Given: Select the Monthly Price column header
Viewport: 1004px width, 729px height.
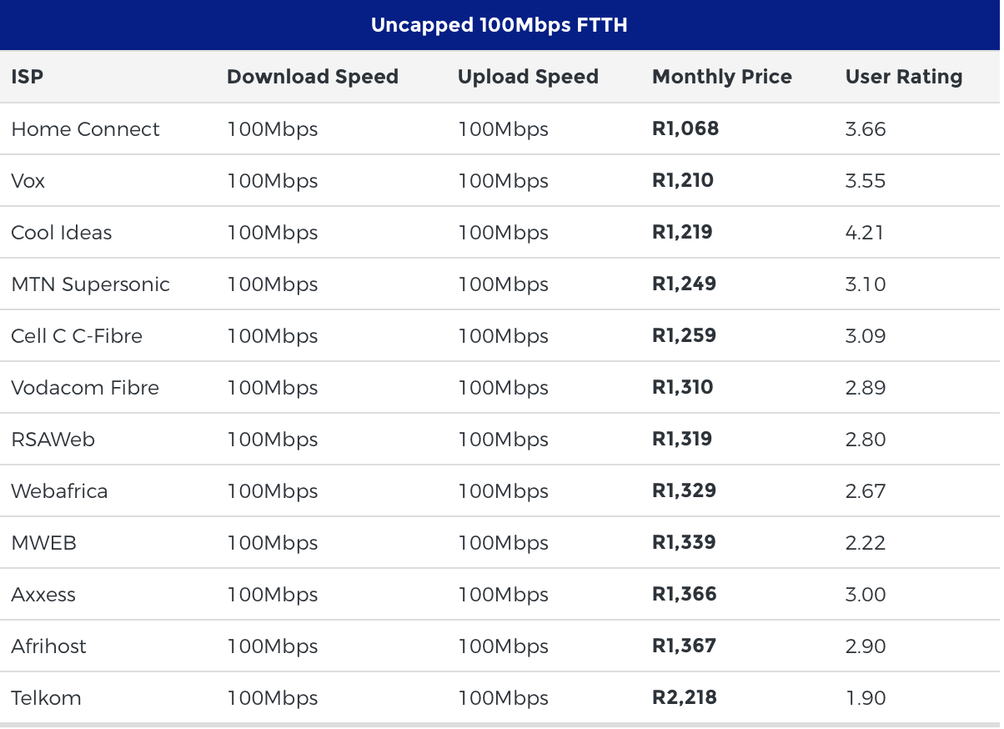Looking at the screenshot, I should tap(722, 77).
